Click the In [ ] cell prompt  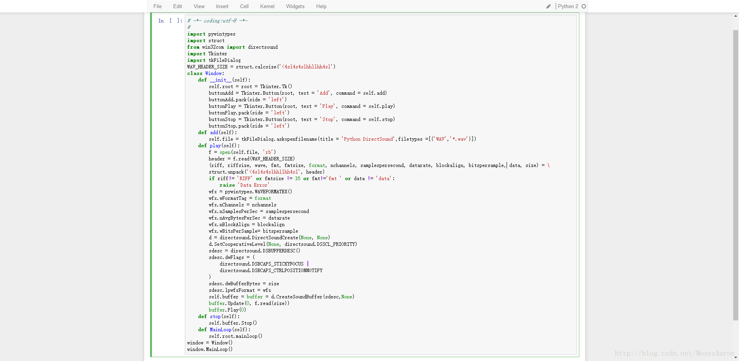click(x=170, y=21)
